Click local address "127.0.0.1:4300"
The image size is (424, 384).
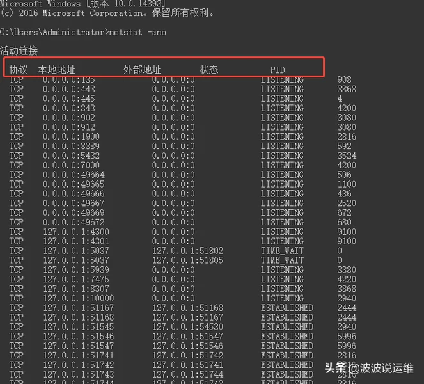click(x=76, y=232)
